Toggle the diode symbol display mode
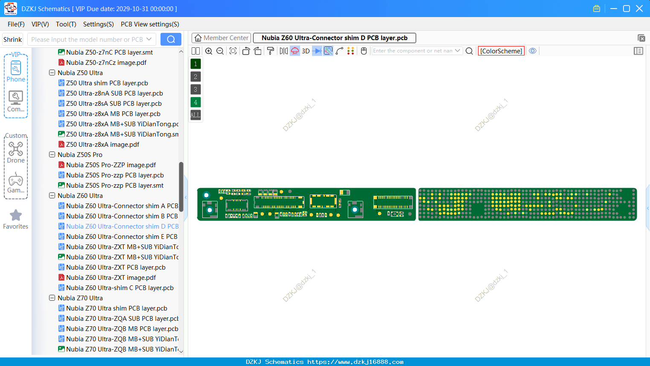The width and height of the screenshot is (650, 366). 317,51
